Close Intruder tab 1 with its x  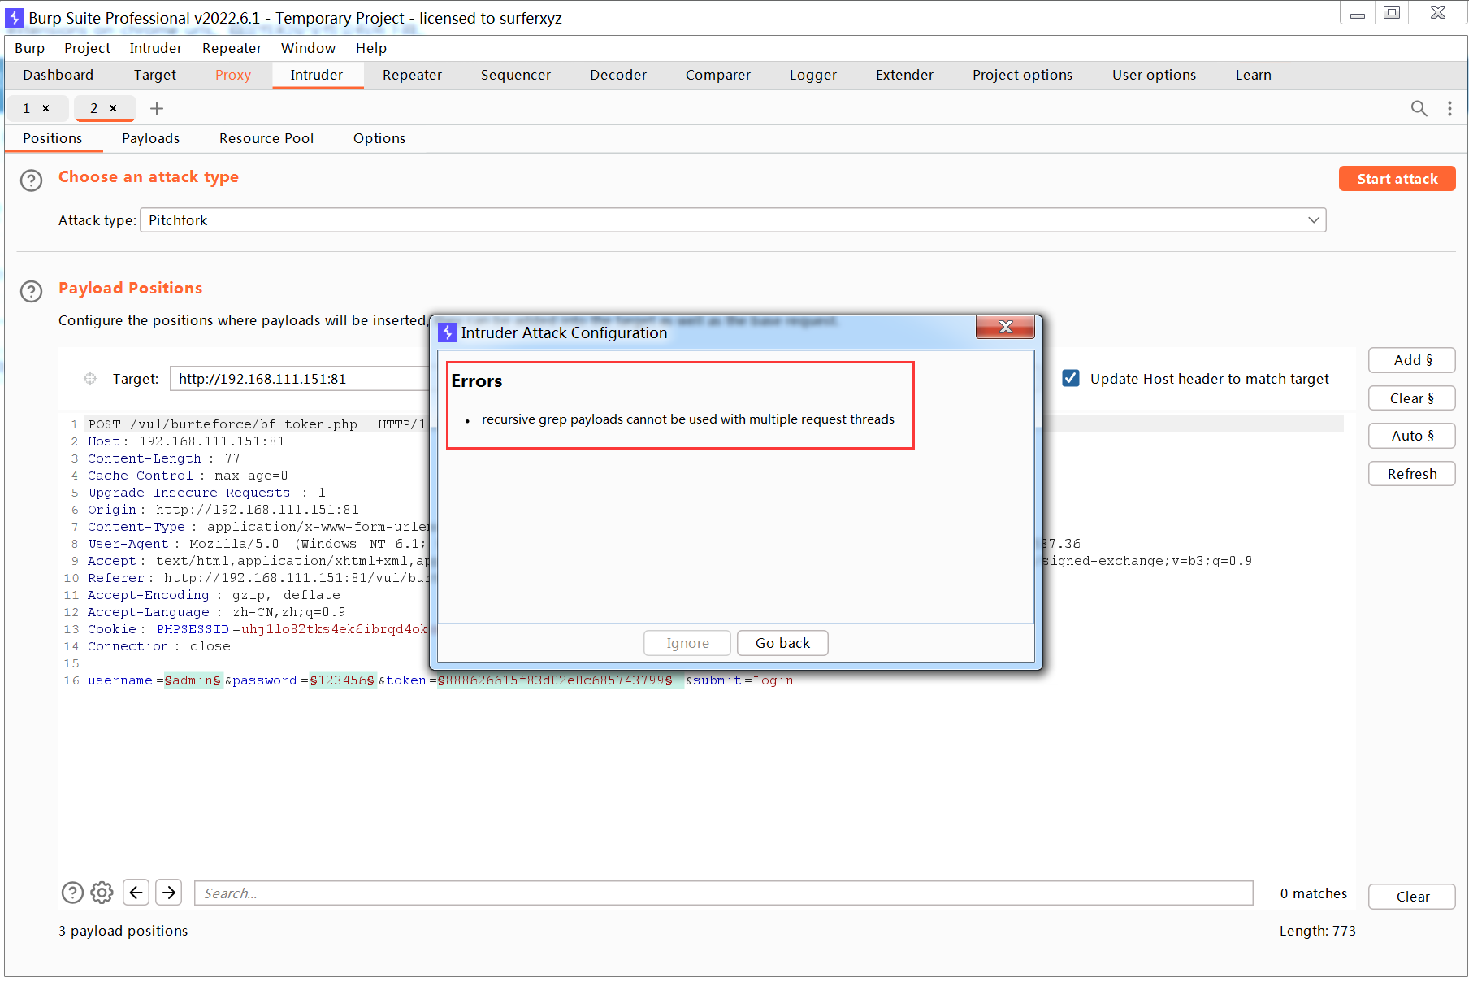click(45, 108)
